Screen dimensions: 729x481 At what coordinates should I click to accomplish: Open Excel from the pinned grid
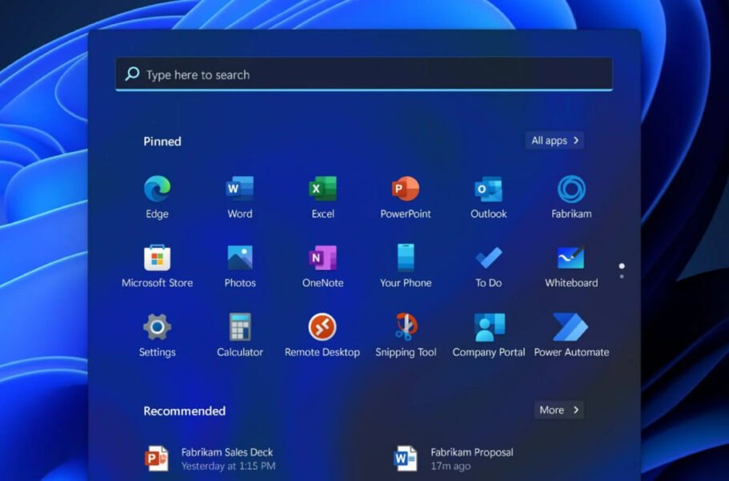point(323,196)
